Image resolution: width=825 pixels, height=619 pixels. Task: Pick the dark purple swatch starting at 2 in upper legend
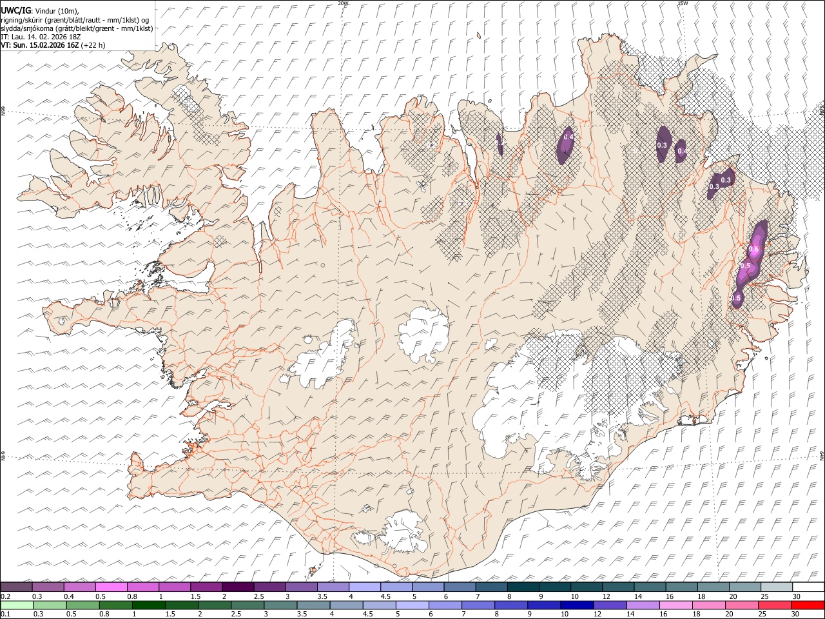pyautogui.click(x=238, y=587)
